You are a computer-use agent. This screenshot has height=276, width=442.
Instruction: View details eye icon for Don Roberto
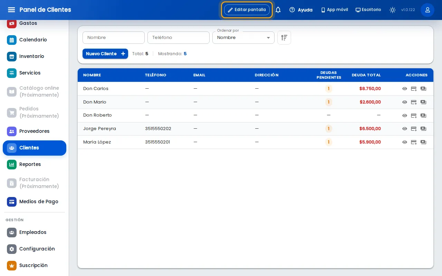[405, 116]
